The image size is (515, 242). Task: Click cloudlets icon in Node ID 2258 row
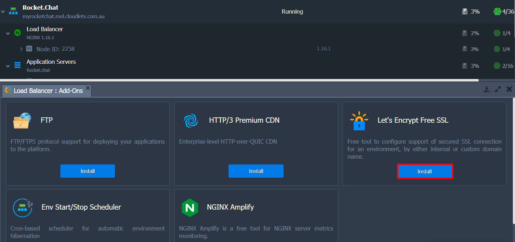pos(497,48)
